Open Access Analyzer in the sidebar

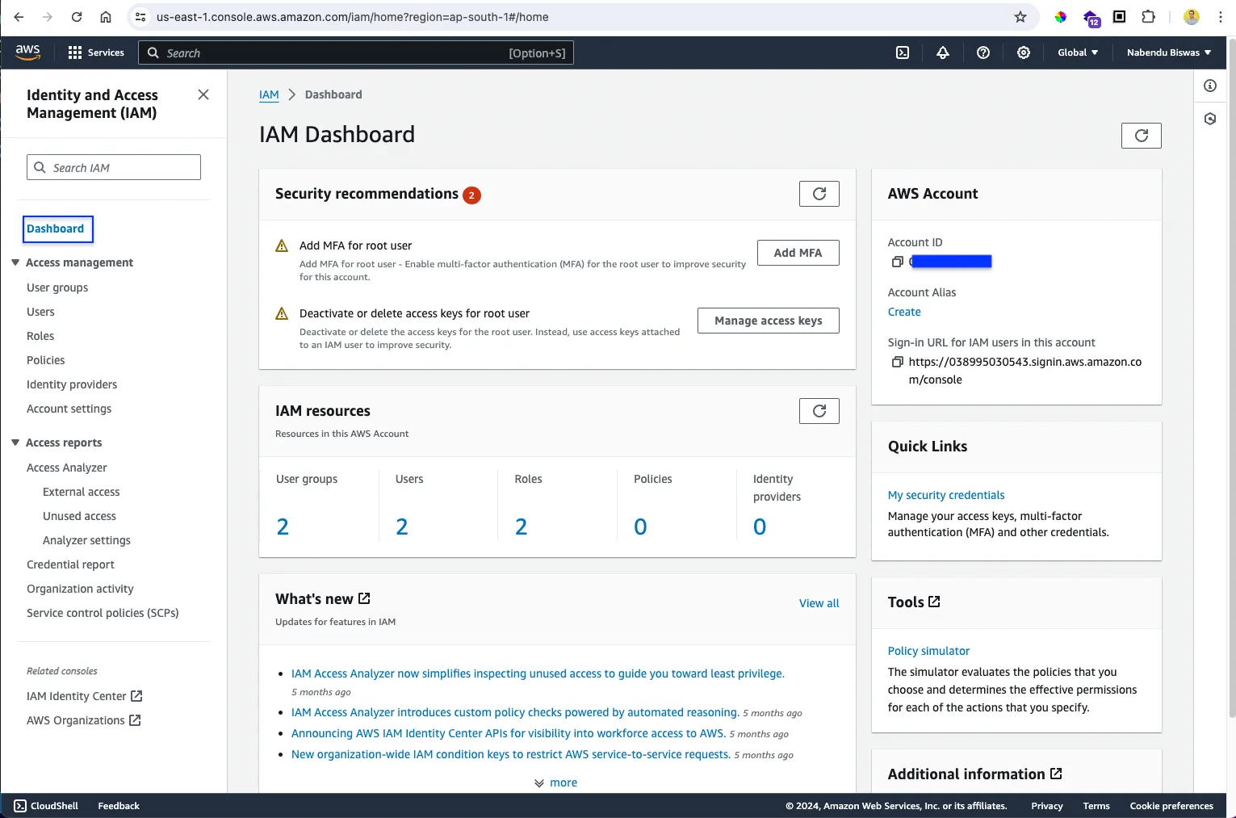[67, 468]
